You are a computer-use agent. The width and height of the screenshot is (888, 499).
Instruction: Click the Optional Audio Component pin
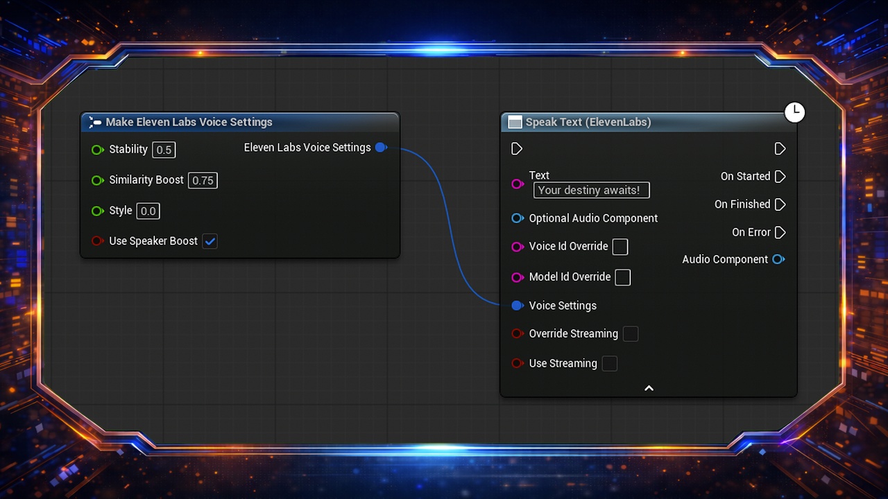pos(517,218)
